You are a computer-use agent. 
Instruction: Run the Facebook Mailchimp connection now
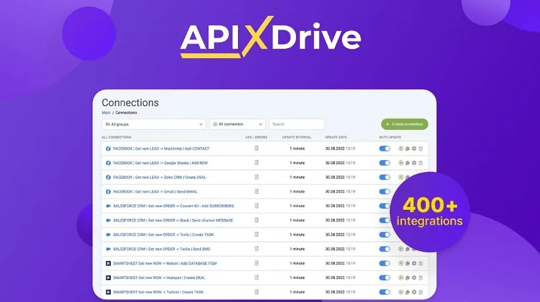(x=401, y=148)
